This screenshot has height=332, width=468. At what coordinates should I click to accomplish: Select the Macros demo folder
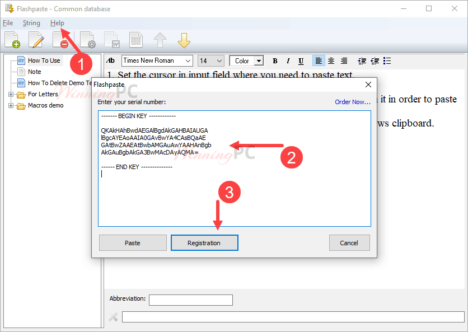point(46,105)
